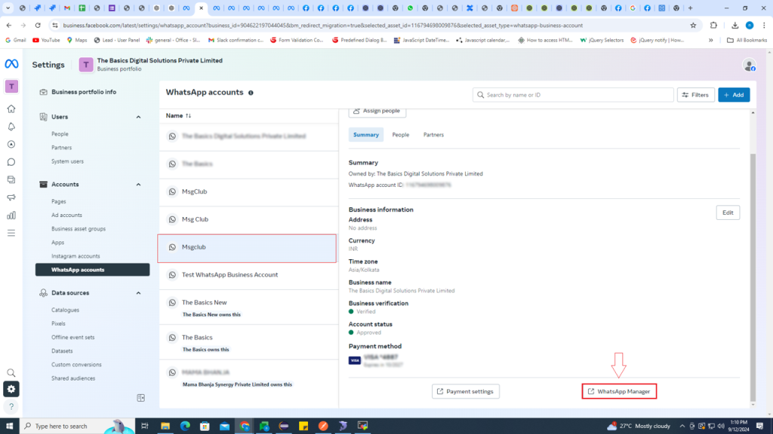Open browser downloads icon

pyautogui.click(x=735, y=25)
